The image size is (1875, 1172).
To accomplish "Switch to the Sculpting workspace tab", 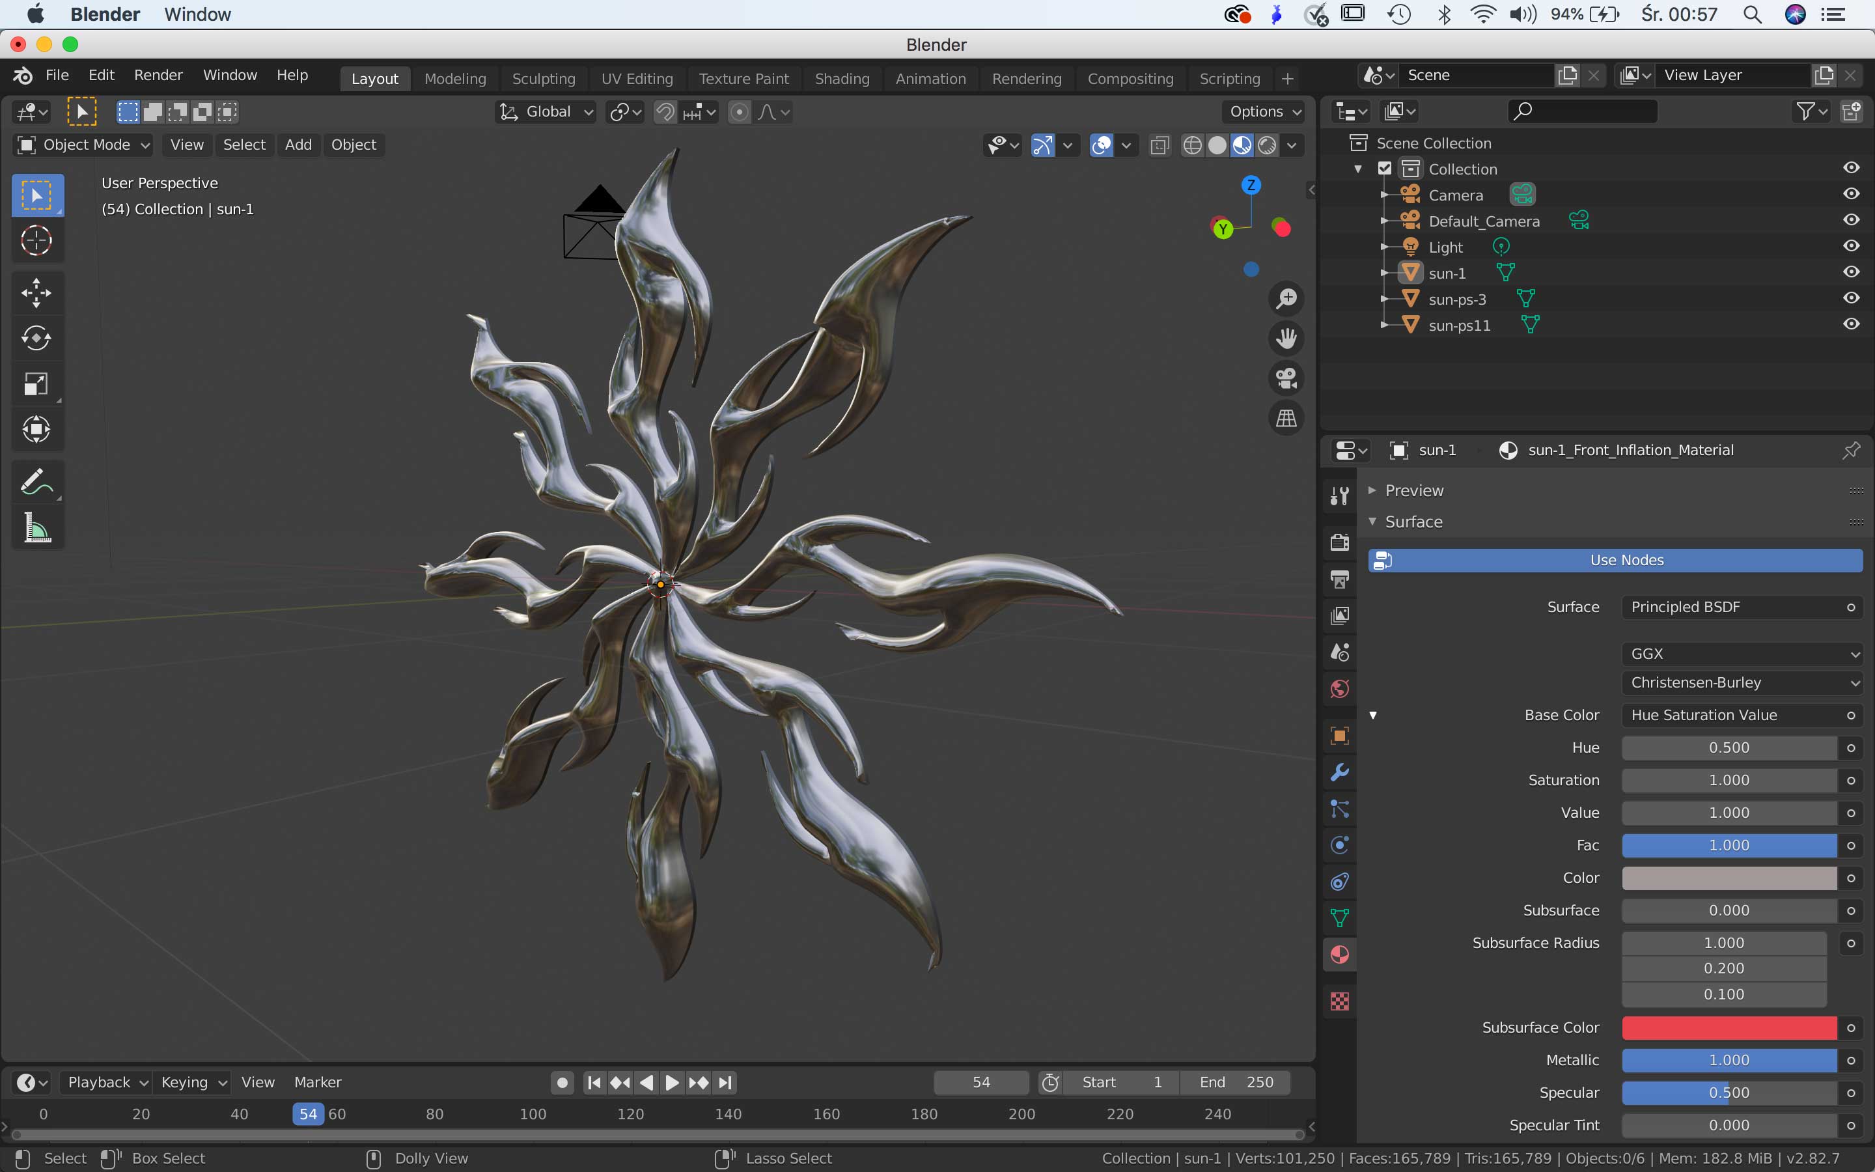I will [x=543, y=78].
